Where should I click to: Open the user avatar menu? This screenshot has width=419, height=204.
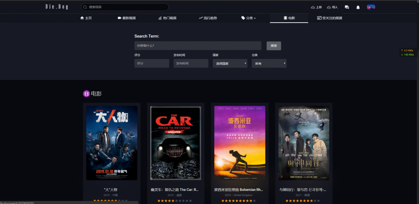click(371, 7)
